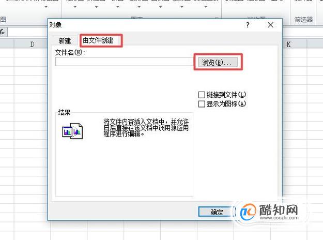Viewport: 323px width, 240px height.
Task: Click the 浏览(B)... button
Action: click(218, 62)
